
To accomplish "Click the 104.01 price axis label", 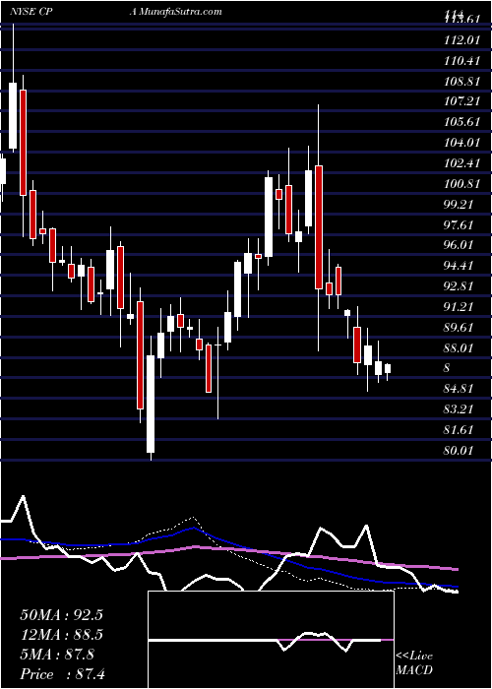I will (x=461, y=143).
